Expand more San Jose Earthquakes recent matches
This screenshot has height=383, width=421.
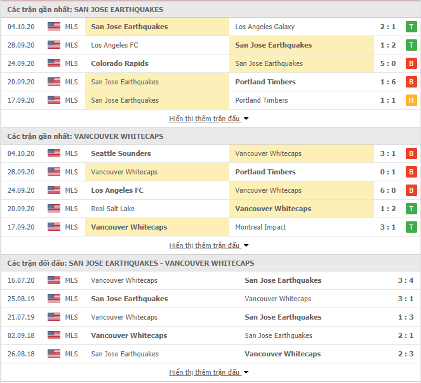(x=209, y=119)
